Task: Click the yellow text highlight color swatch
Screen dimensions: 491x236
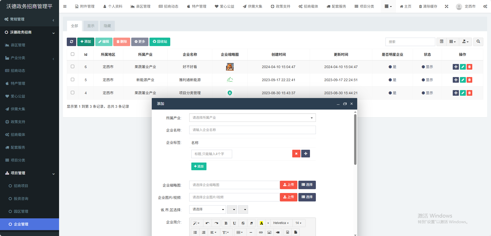Action: tap(261, 223)
